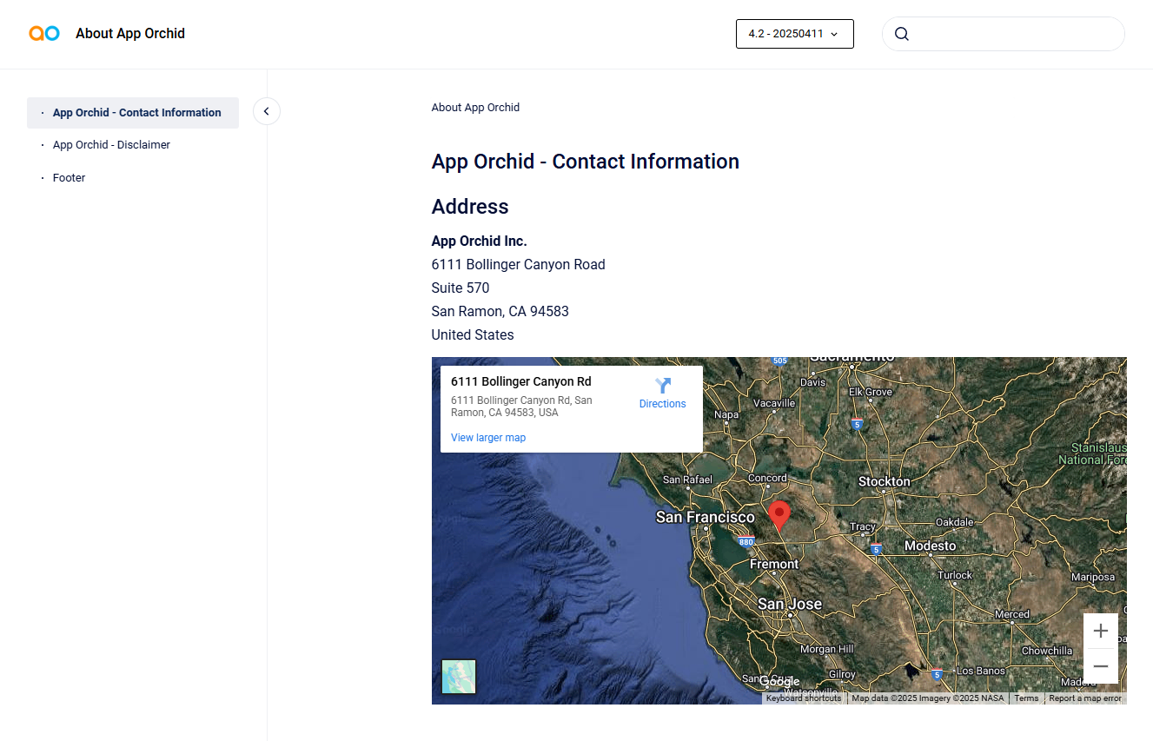1153x741 pixels.
Task: Click Report a map error
Action: point(1084,698)
